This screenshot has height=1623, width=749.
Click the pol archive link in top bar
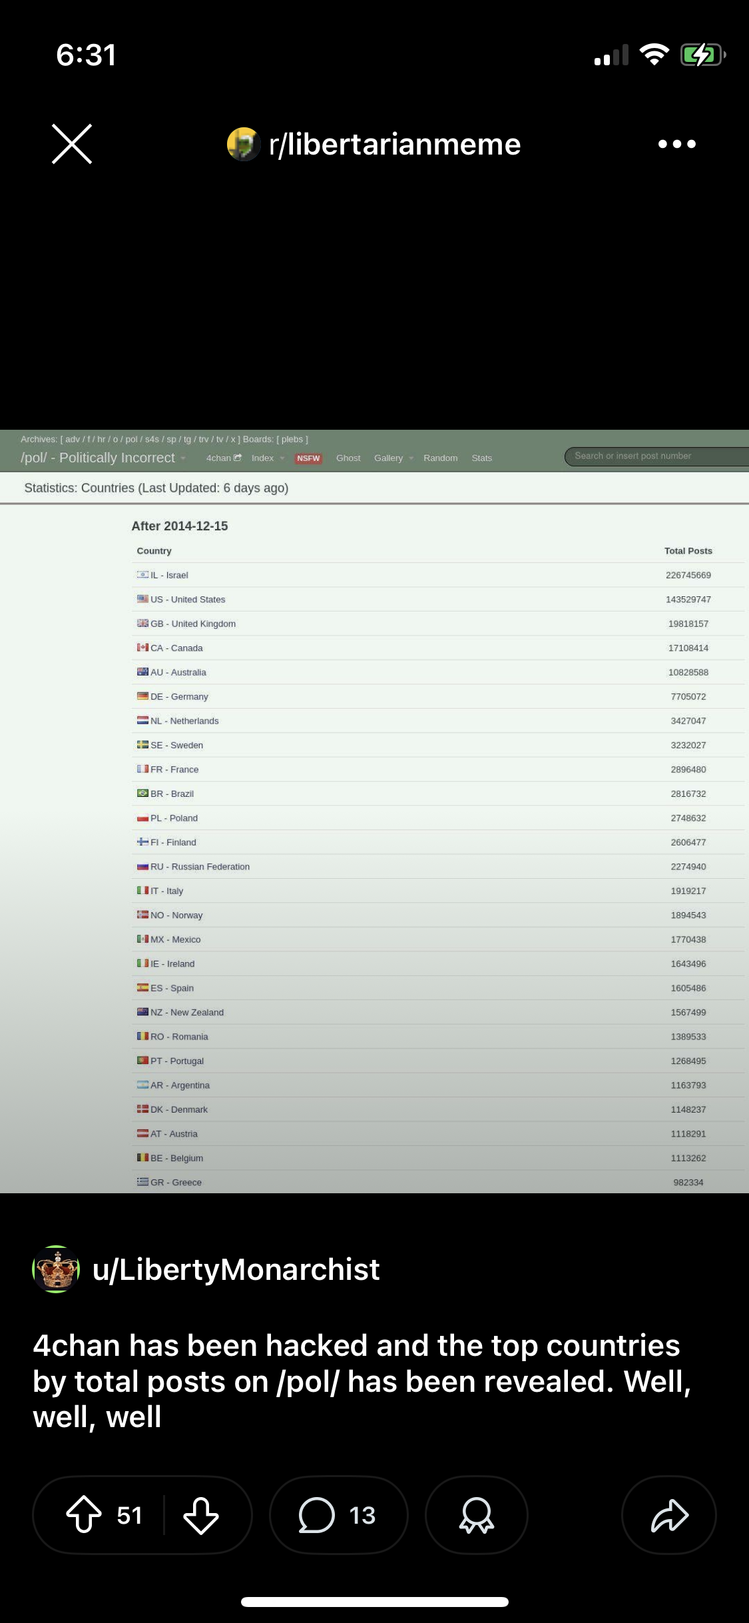pos(131,440)
